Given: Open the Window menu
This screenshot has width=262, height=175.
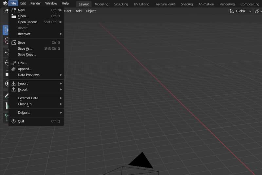Looking at the screenshot, I should point(51,3).
